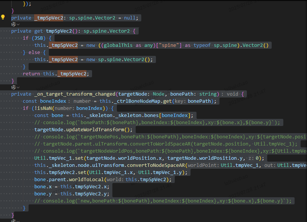Click the return keyword

point(31,73)
